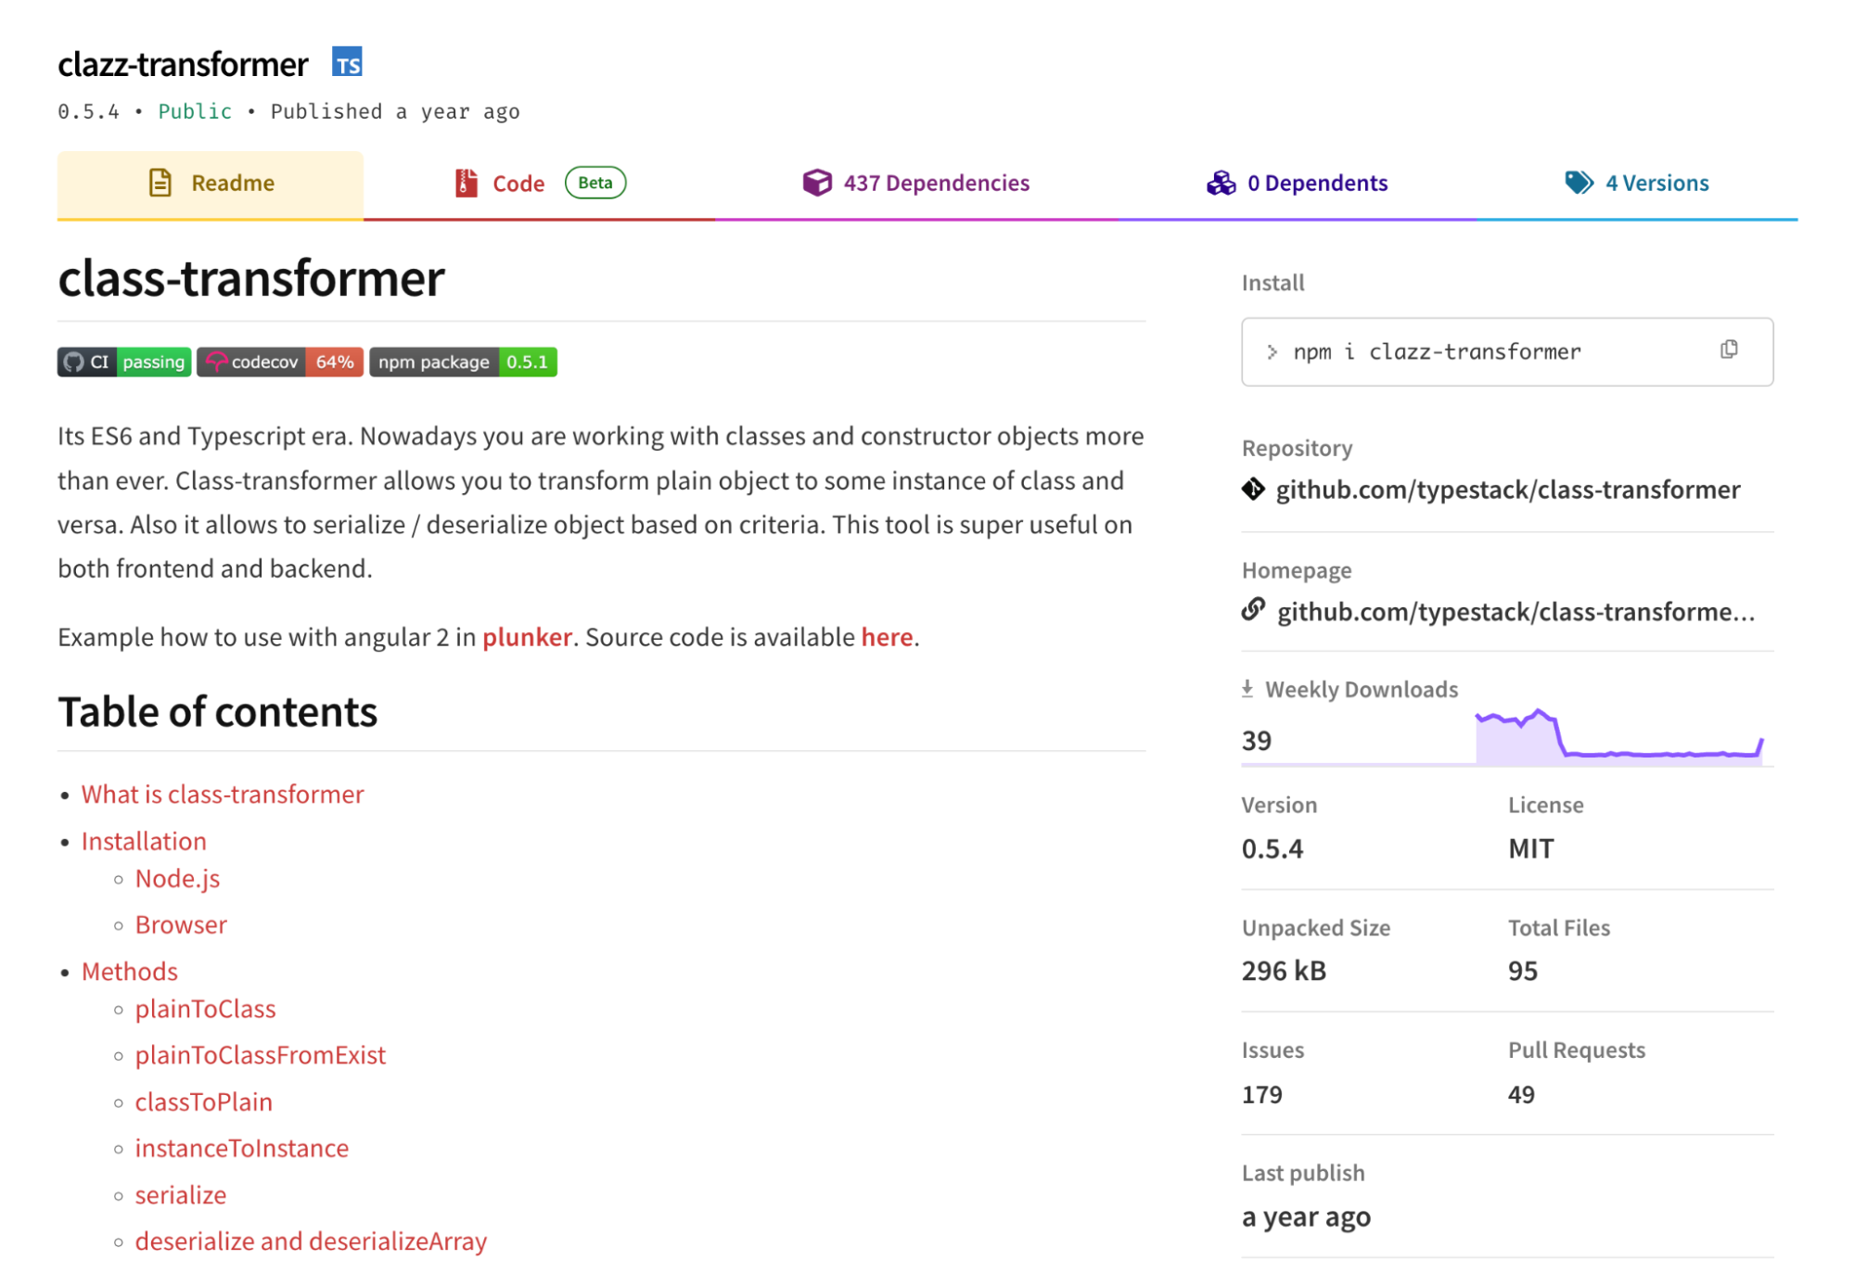Follow the 'here' source code link
Viewport: 1854px width, 1273px height.
point(887,637)
